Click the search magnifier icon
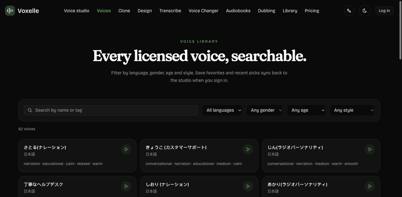Screen dimensions: 402x197 [x=30, y=110]
